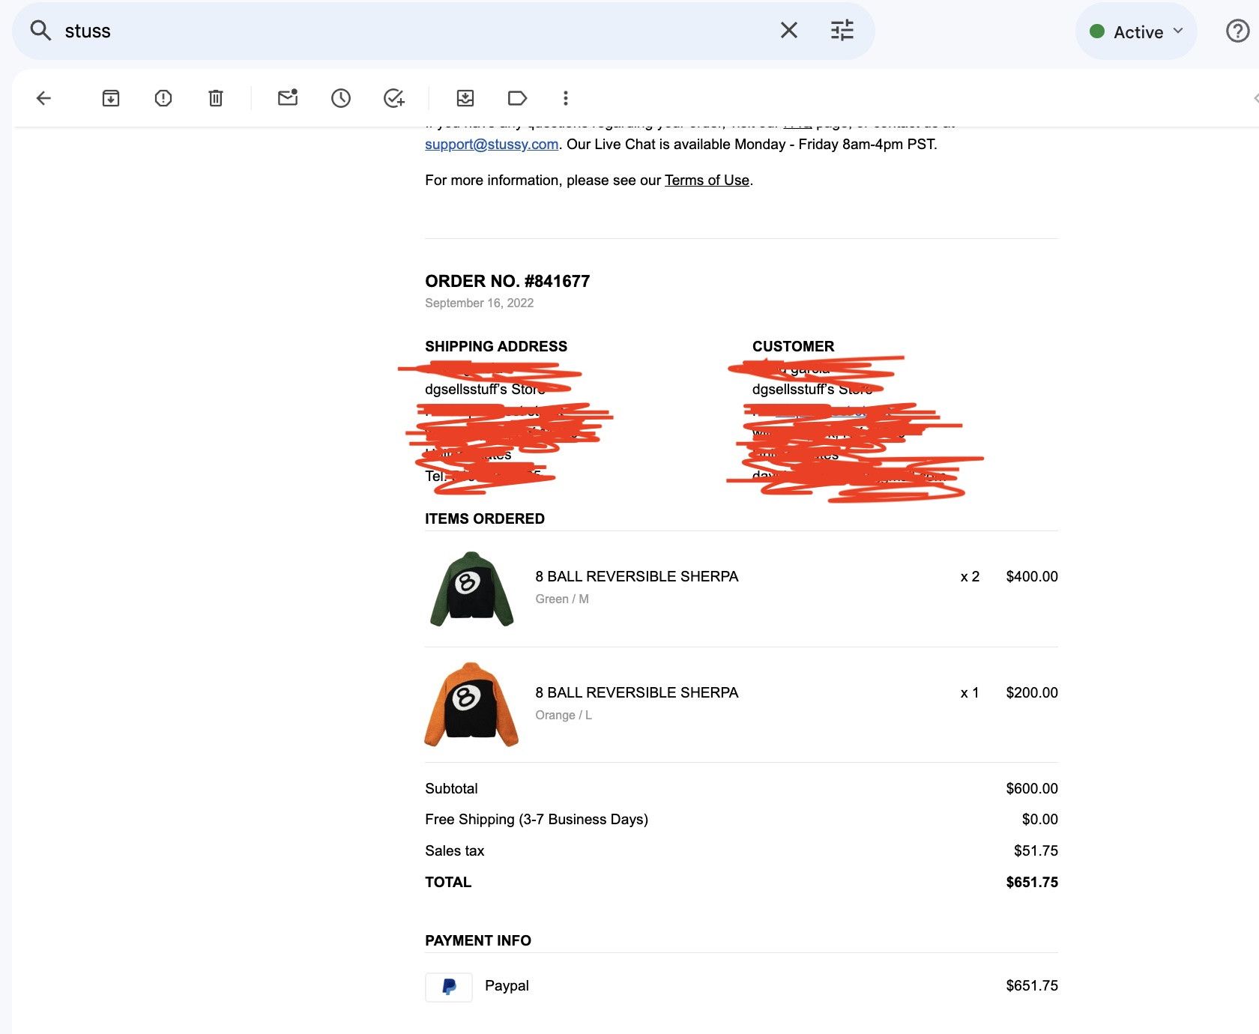Expand the Active status dropdown
Screen dimensions: 1259x1034
1136,31
